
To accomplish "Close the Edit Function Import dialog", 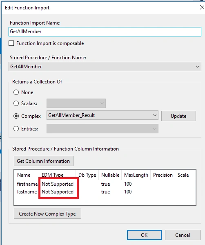I will coord(202,7).
